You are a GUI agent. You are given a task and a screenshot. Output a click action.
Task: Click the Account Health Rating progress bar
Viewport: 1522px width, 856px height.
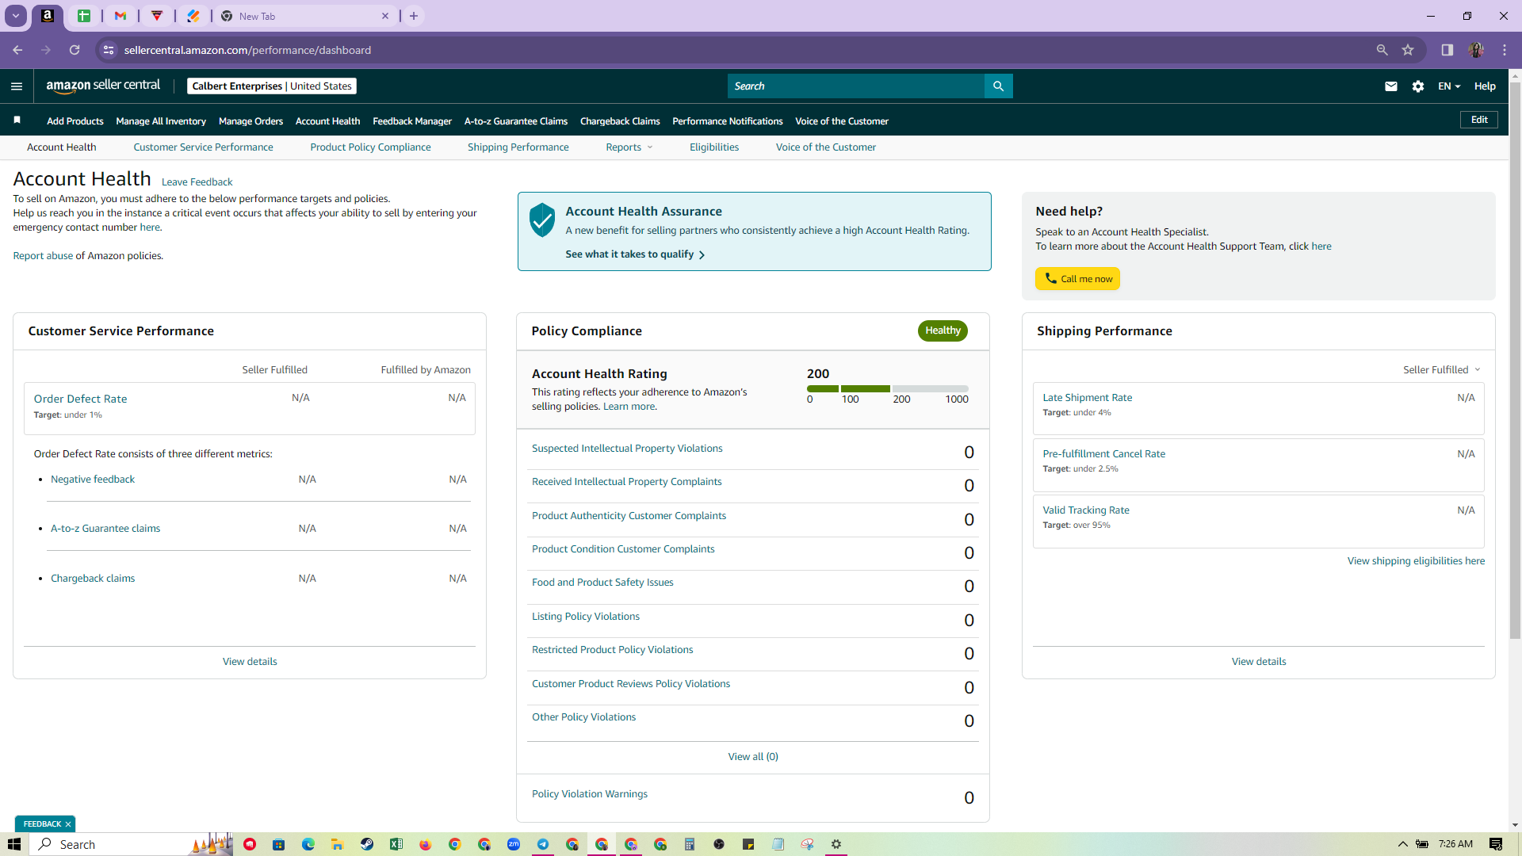point(887,388)
